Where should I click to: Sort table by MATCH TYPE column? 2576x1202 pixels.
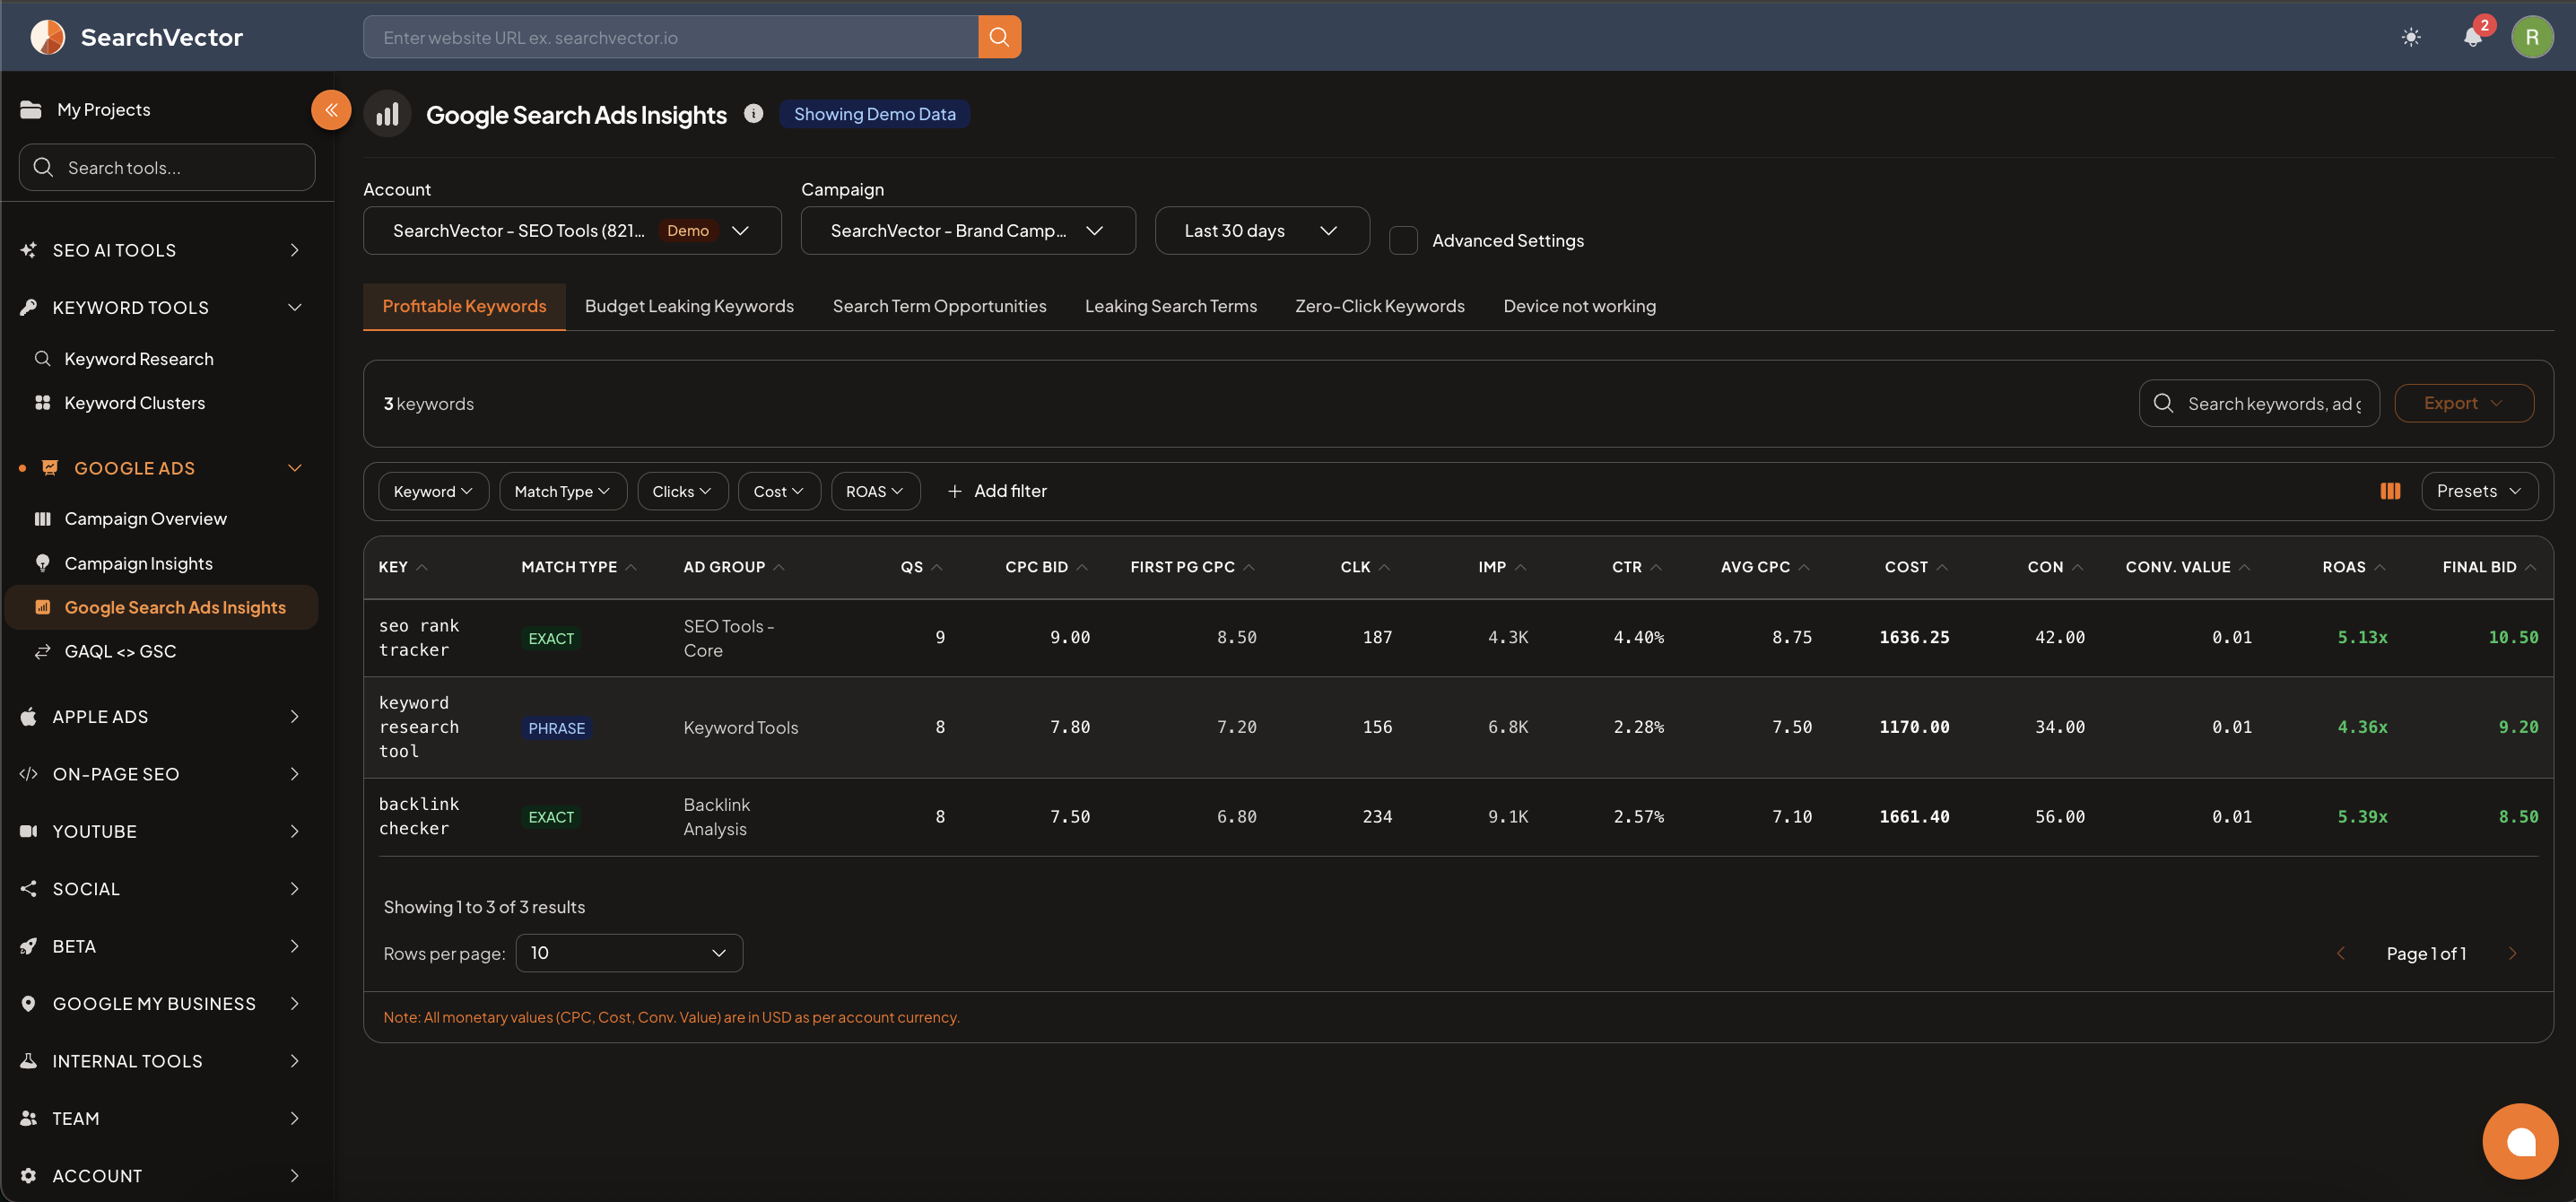point(579,567)
